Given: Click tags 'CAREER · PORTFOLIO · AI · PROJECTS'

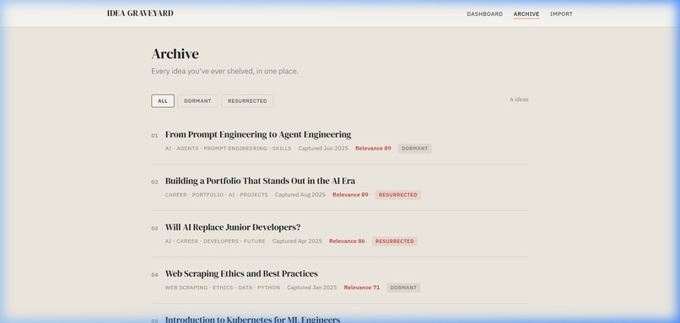Looking at the screenshot, I should coord(217,195).
